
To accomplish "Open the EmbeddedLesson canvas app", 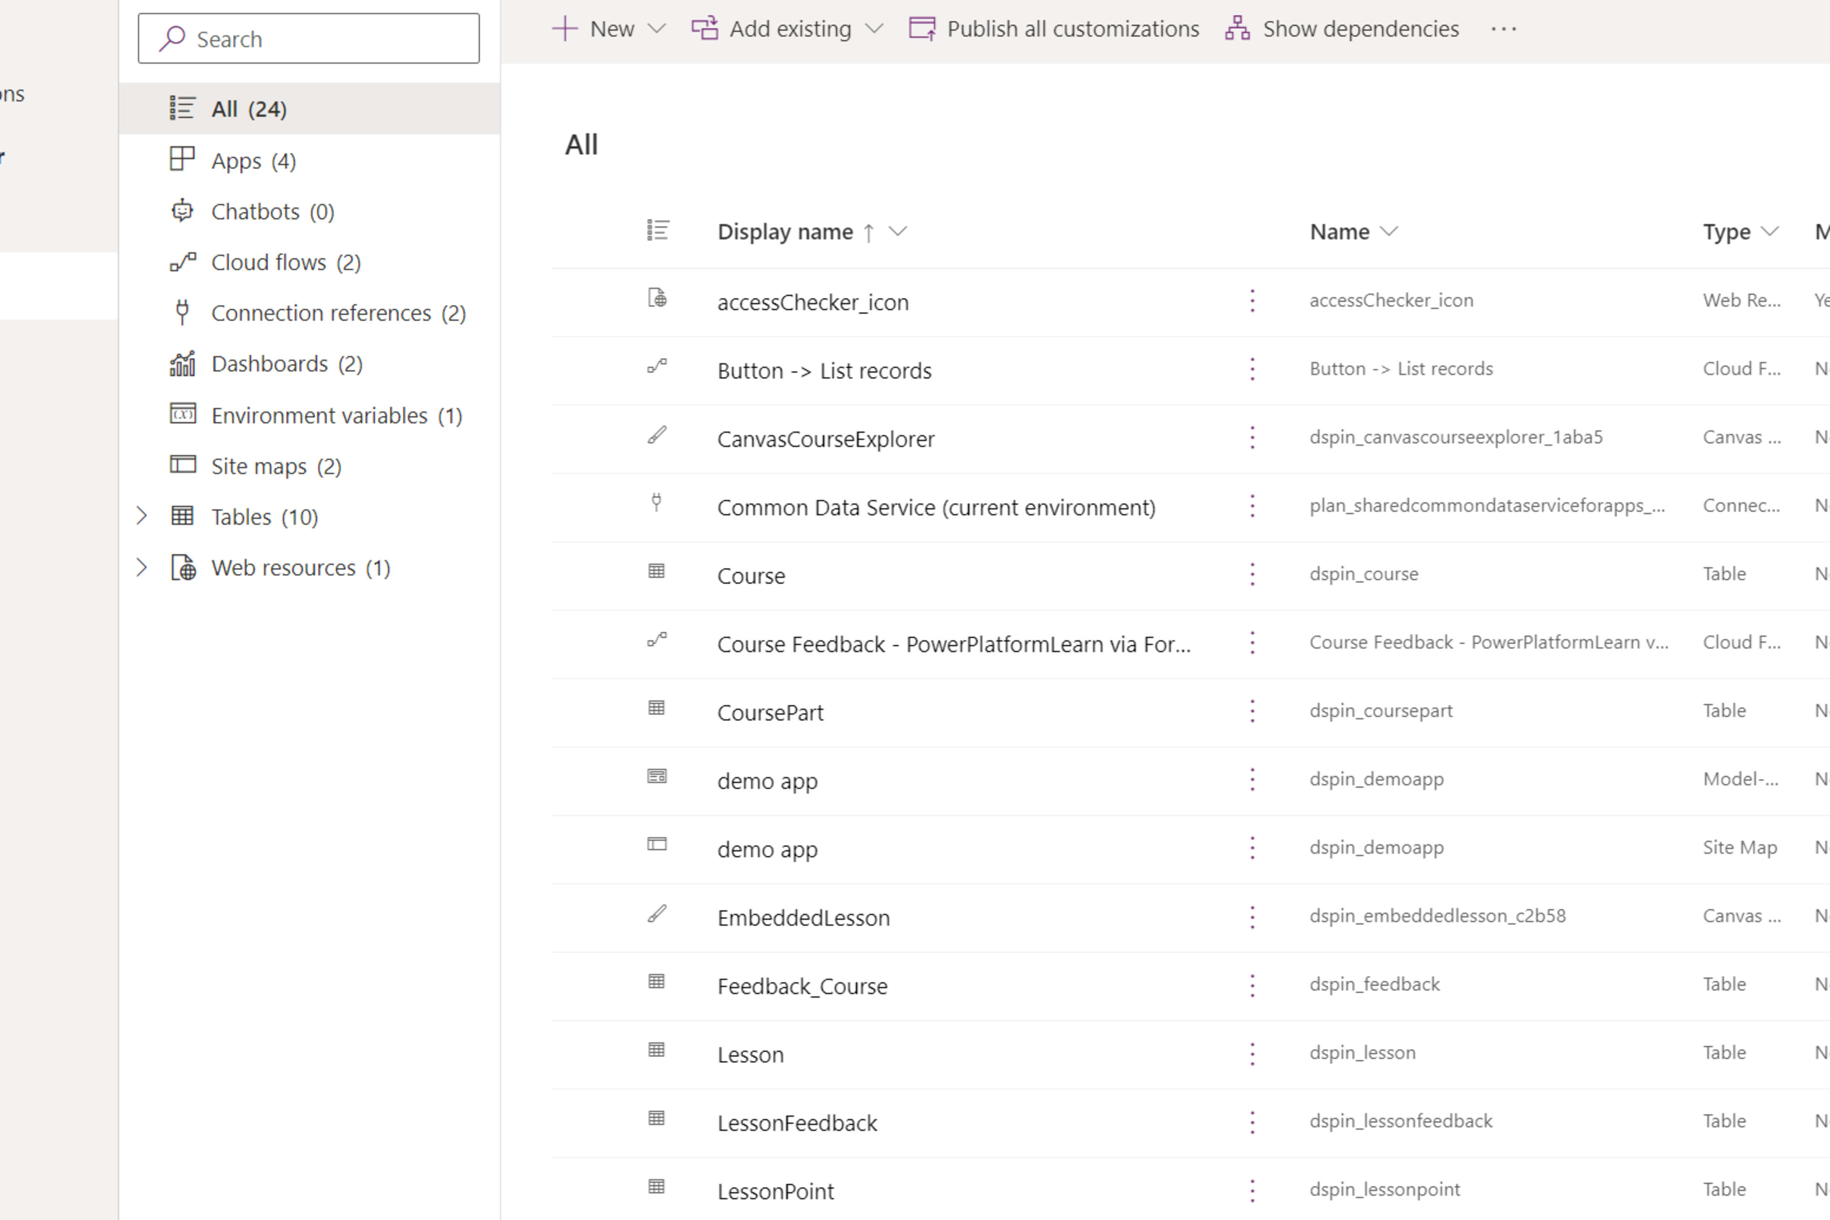I will tap(804, 918).
